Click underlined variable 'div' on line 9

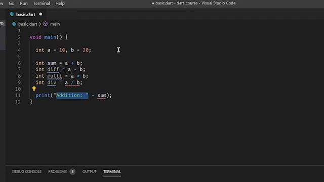(x=52, y=83)
